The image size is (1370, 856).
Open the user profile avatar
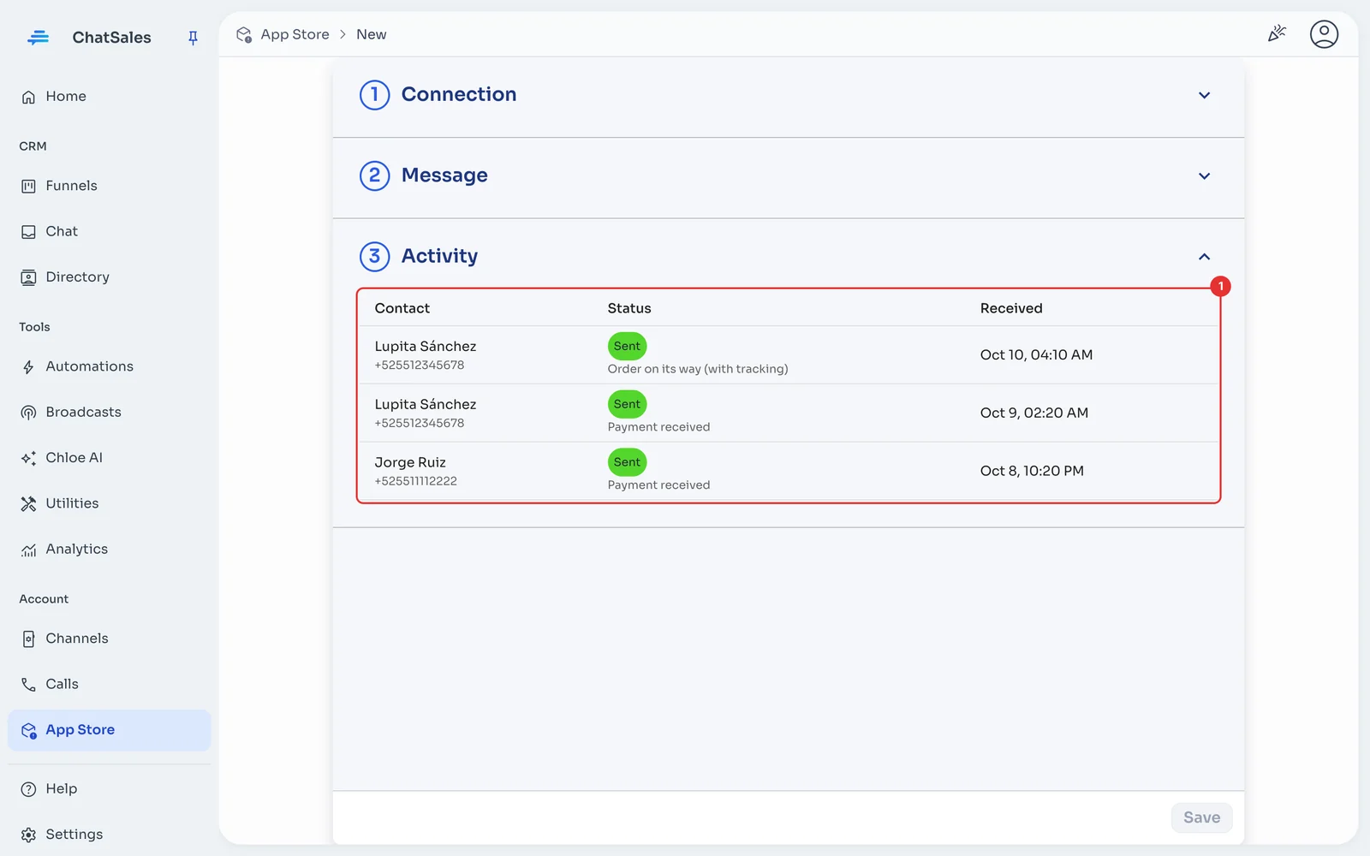(x=1324, y=34)
